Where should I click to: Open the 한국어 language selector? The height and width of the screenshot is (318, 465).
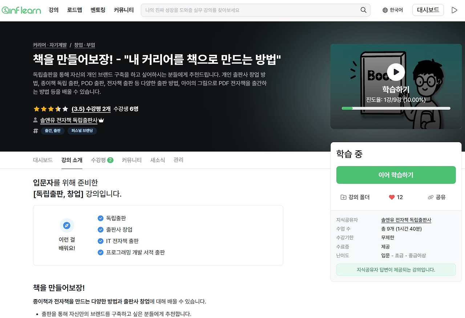tap(393, 10)
